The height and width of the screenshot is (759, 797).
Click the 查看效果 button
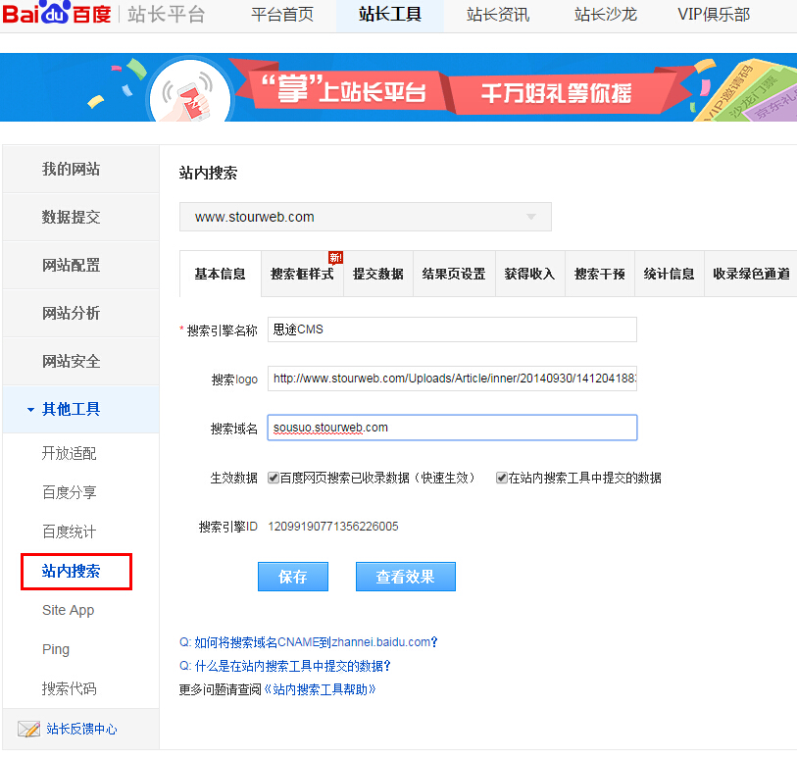pos(405,577)
